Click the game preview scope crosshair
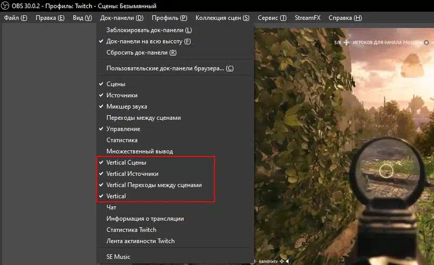This screenshot has width=434, height=265. pyautogui.click(x=386, y=171)
